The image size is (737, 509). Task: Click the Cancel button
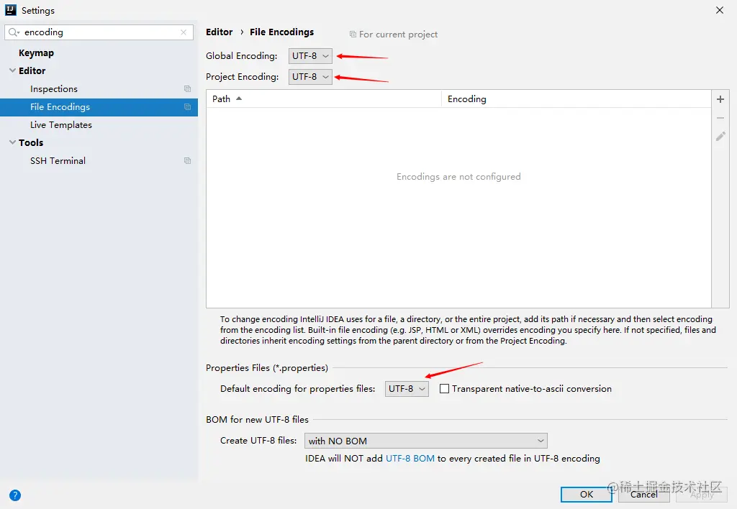644,495
